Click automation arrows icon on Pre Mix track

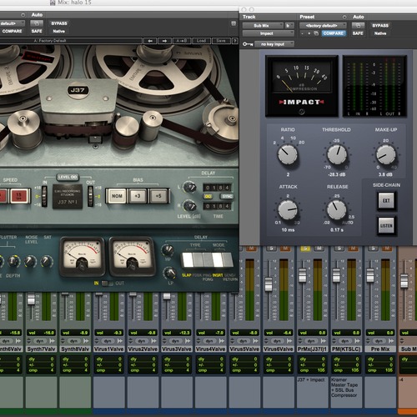click(391, 341)
